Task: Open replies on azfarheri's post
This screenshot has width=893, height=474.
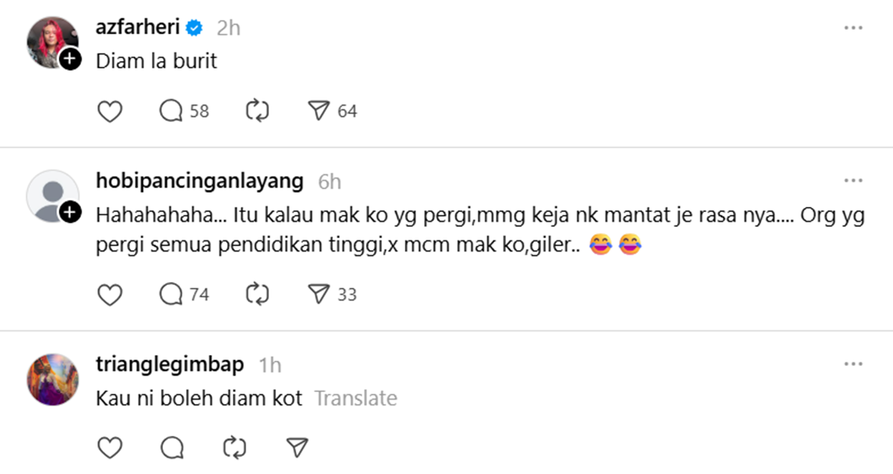Action: (x=171, y=112)
